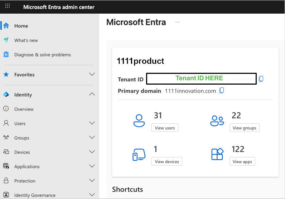Click the Identity Governance label in sidebar
This screenshot has width=285, height=199.
[35, 195]
